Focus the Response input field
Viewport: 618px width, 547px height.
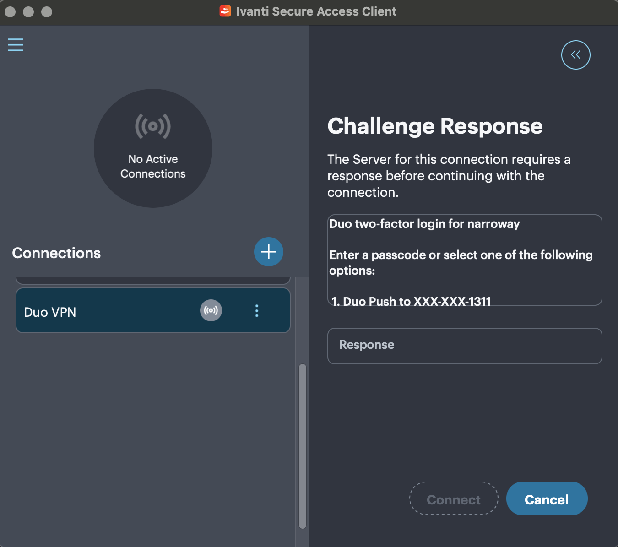[x=464, y=346]
